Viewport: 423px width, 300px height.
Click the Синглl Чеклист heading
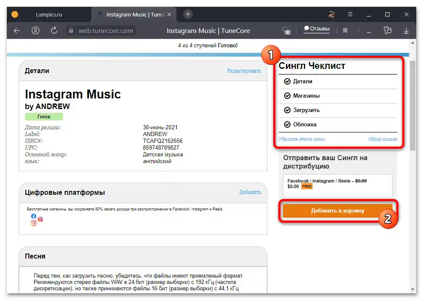click(x=312, y=65)
